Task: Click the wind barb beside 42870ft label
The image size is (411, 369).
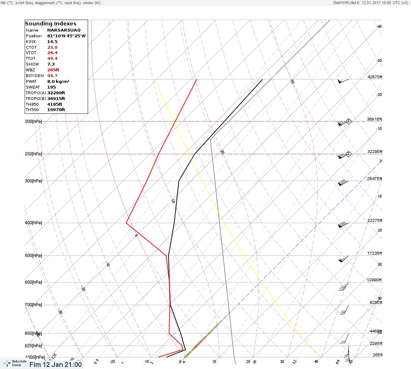Action: (343, 81)
